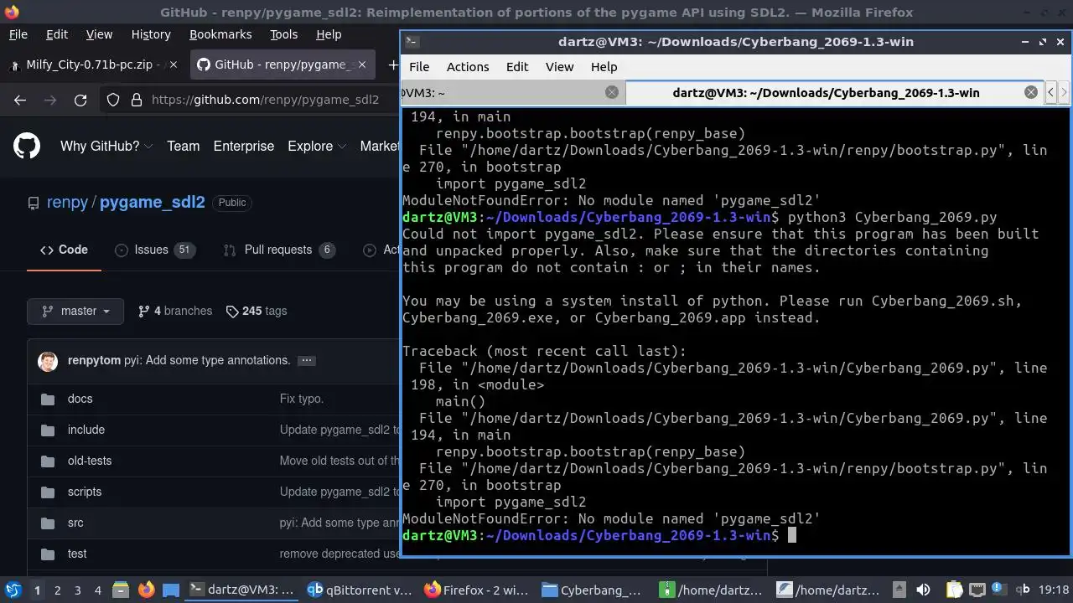
Task: Show desktop via blue taskbar launcher icon
Action: 171,590
